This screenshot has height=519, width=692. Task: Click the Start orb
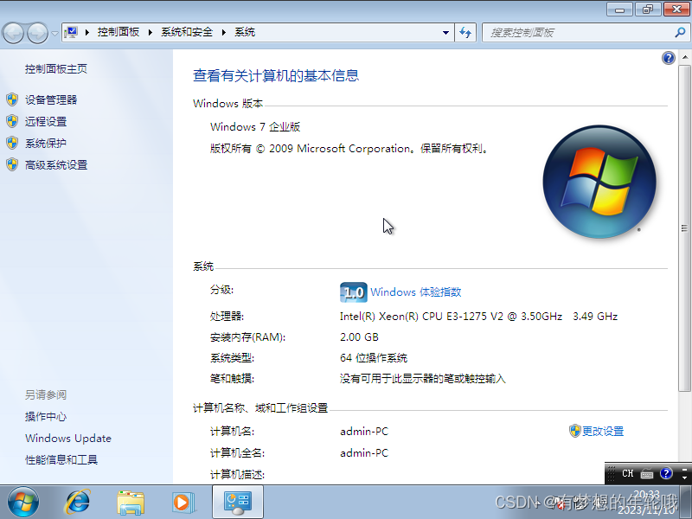pyautogui.click(x=22, y=502)
